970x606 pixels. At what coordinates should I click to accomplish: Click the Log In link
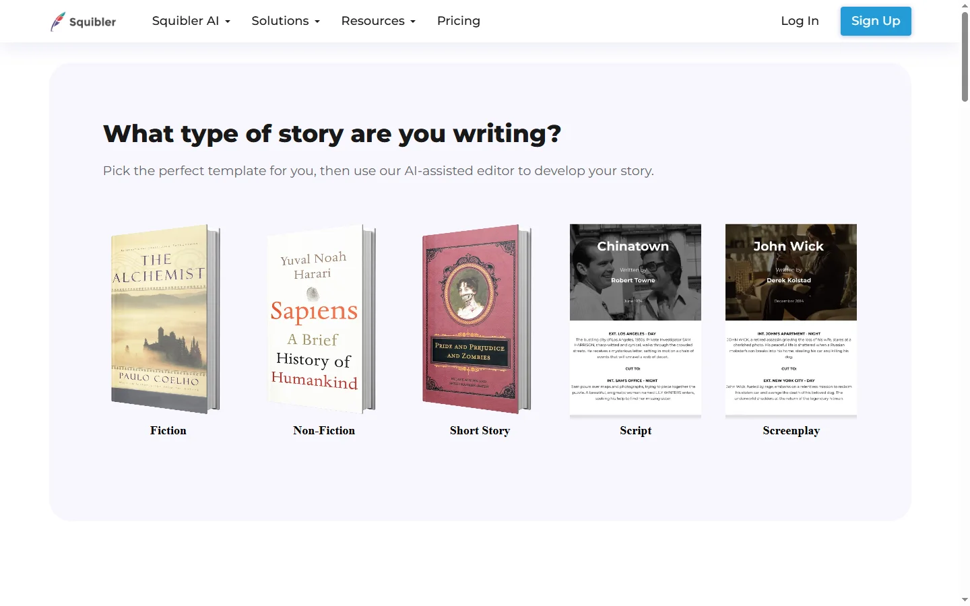(x=800, y=21)
